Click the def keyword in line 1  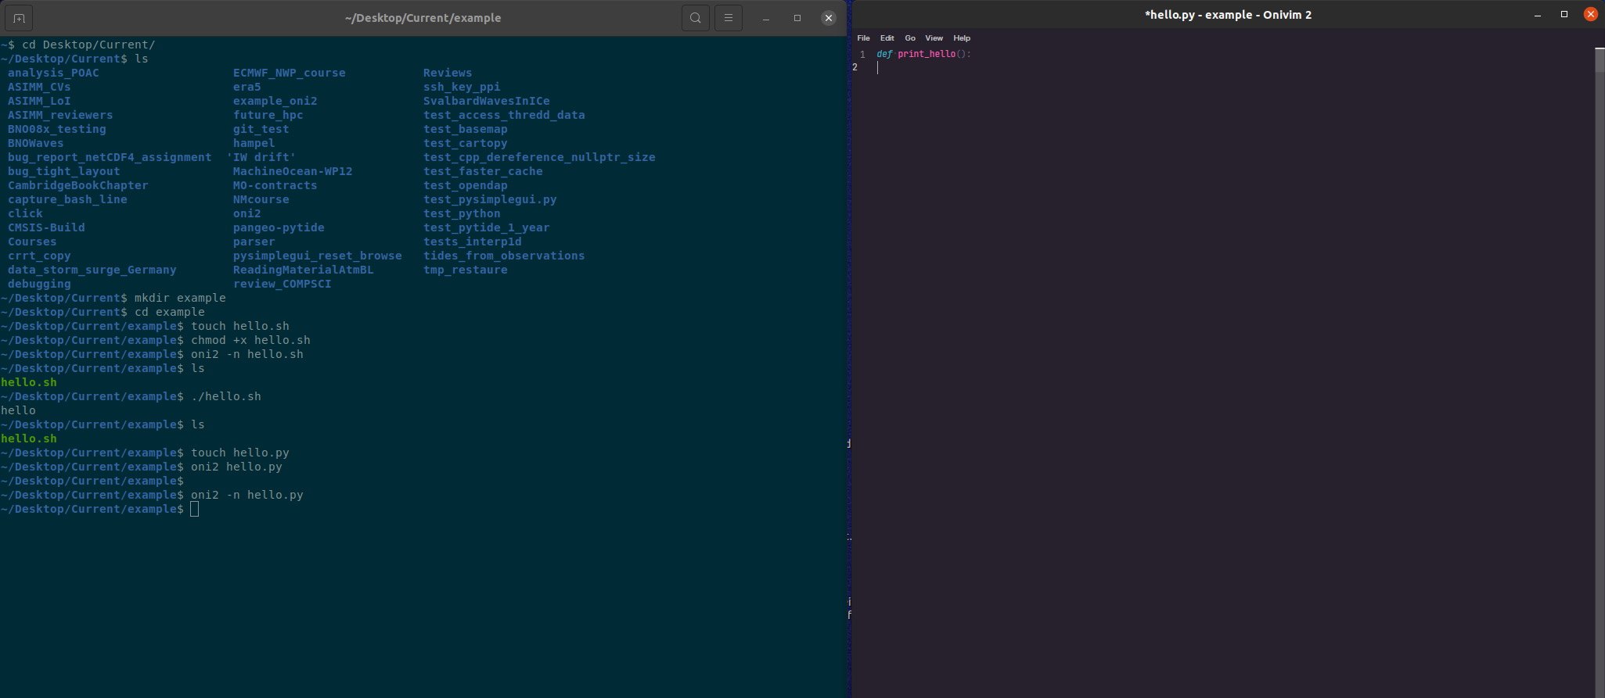[x=884, y=54]
